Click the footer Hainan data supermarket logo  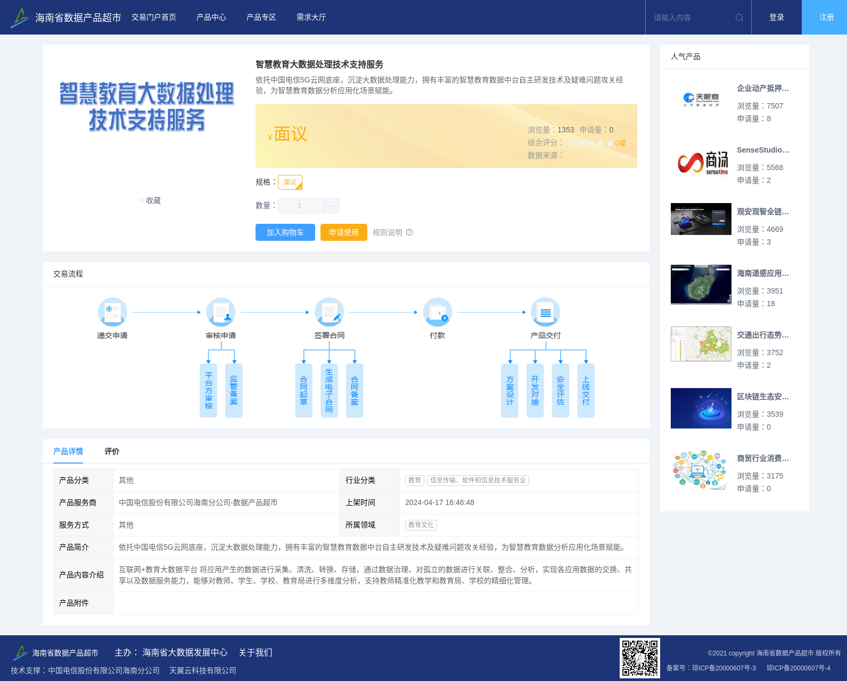55,652
